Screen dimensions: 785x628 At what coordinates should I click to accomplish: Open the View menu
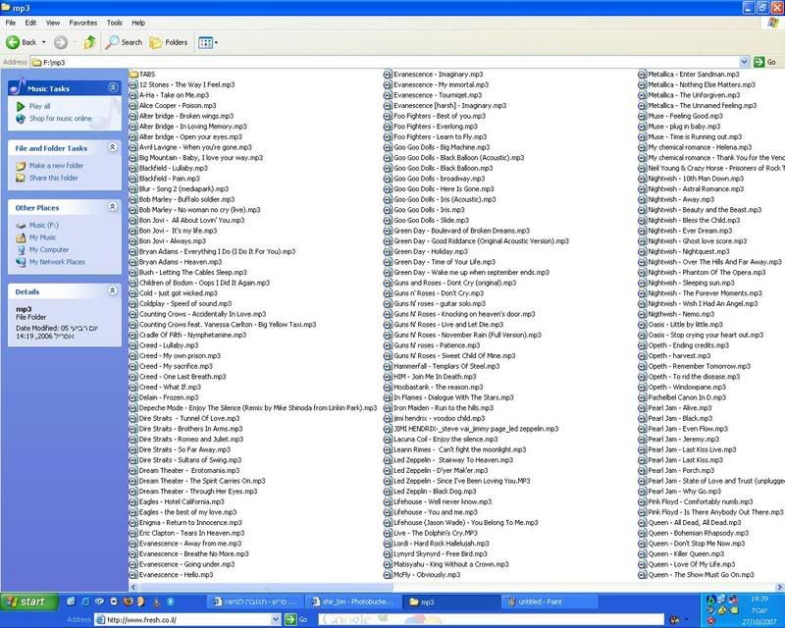[x=53, y=23]
